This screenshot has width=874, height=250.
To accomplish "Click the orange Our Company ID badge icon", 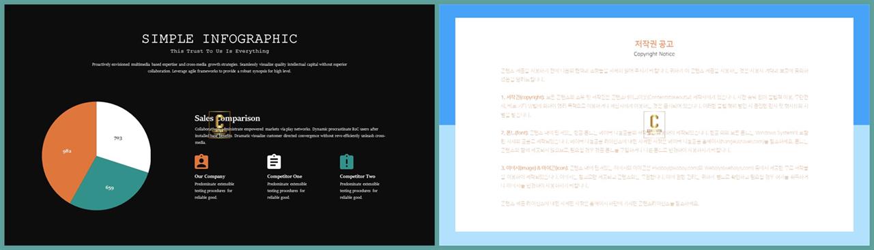I will (x=201, y=161).
